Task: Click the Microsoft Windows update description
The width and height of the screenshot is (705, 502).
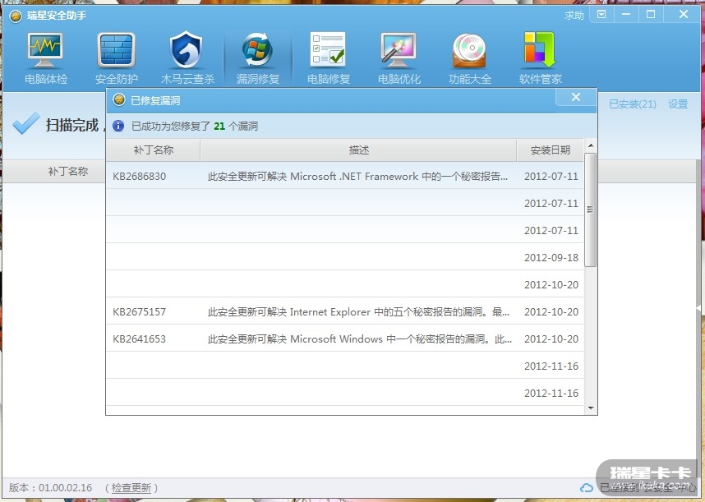Action: [359, 339]
